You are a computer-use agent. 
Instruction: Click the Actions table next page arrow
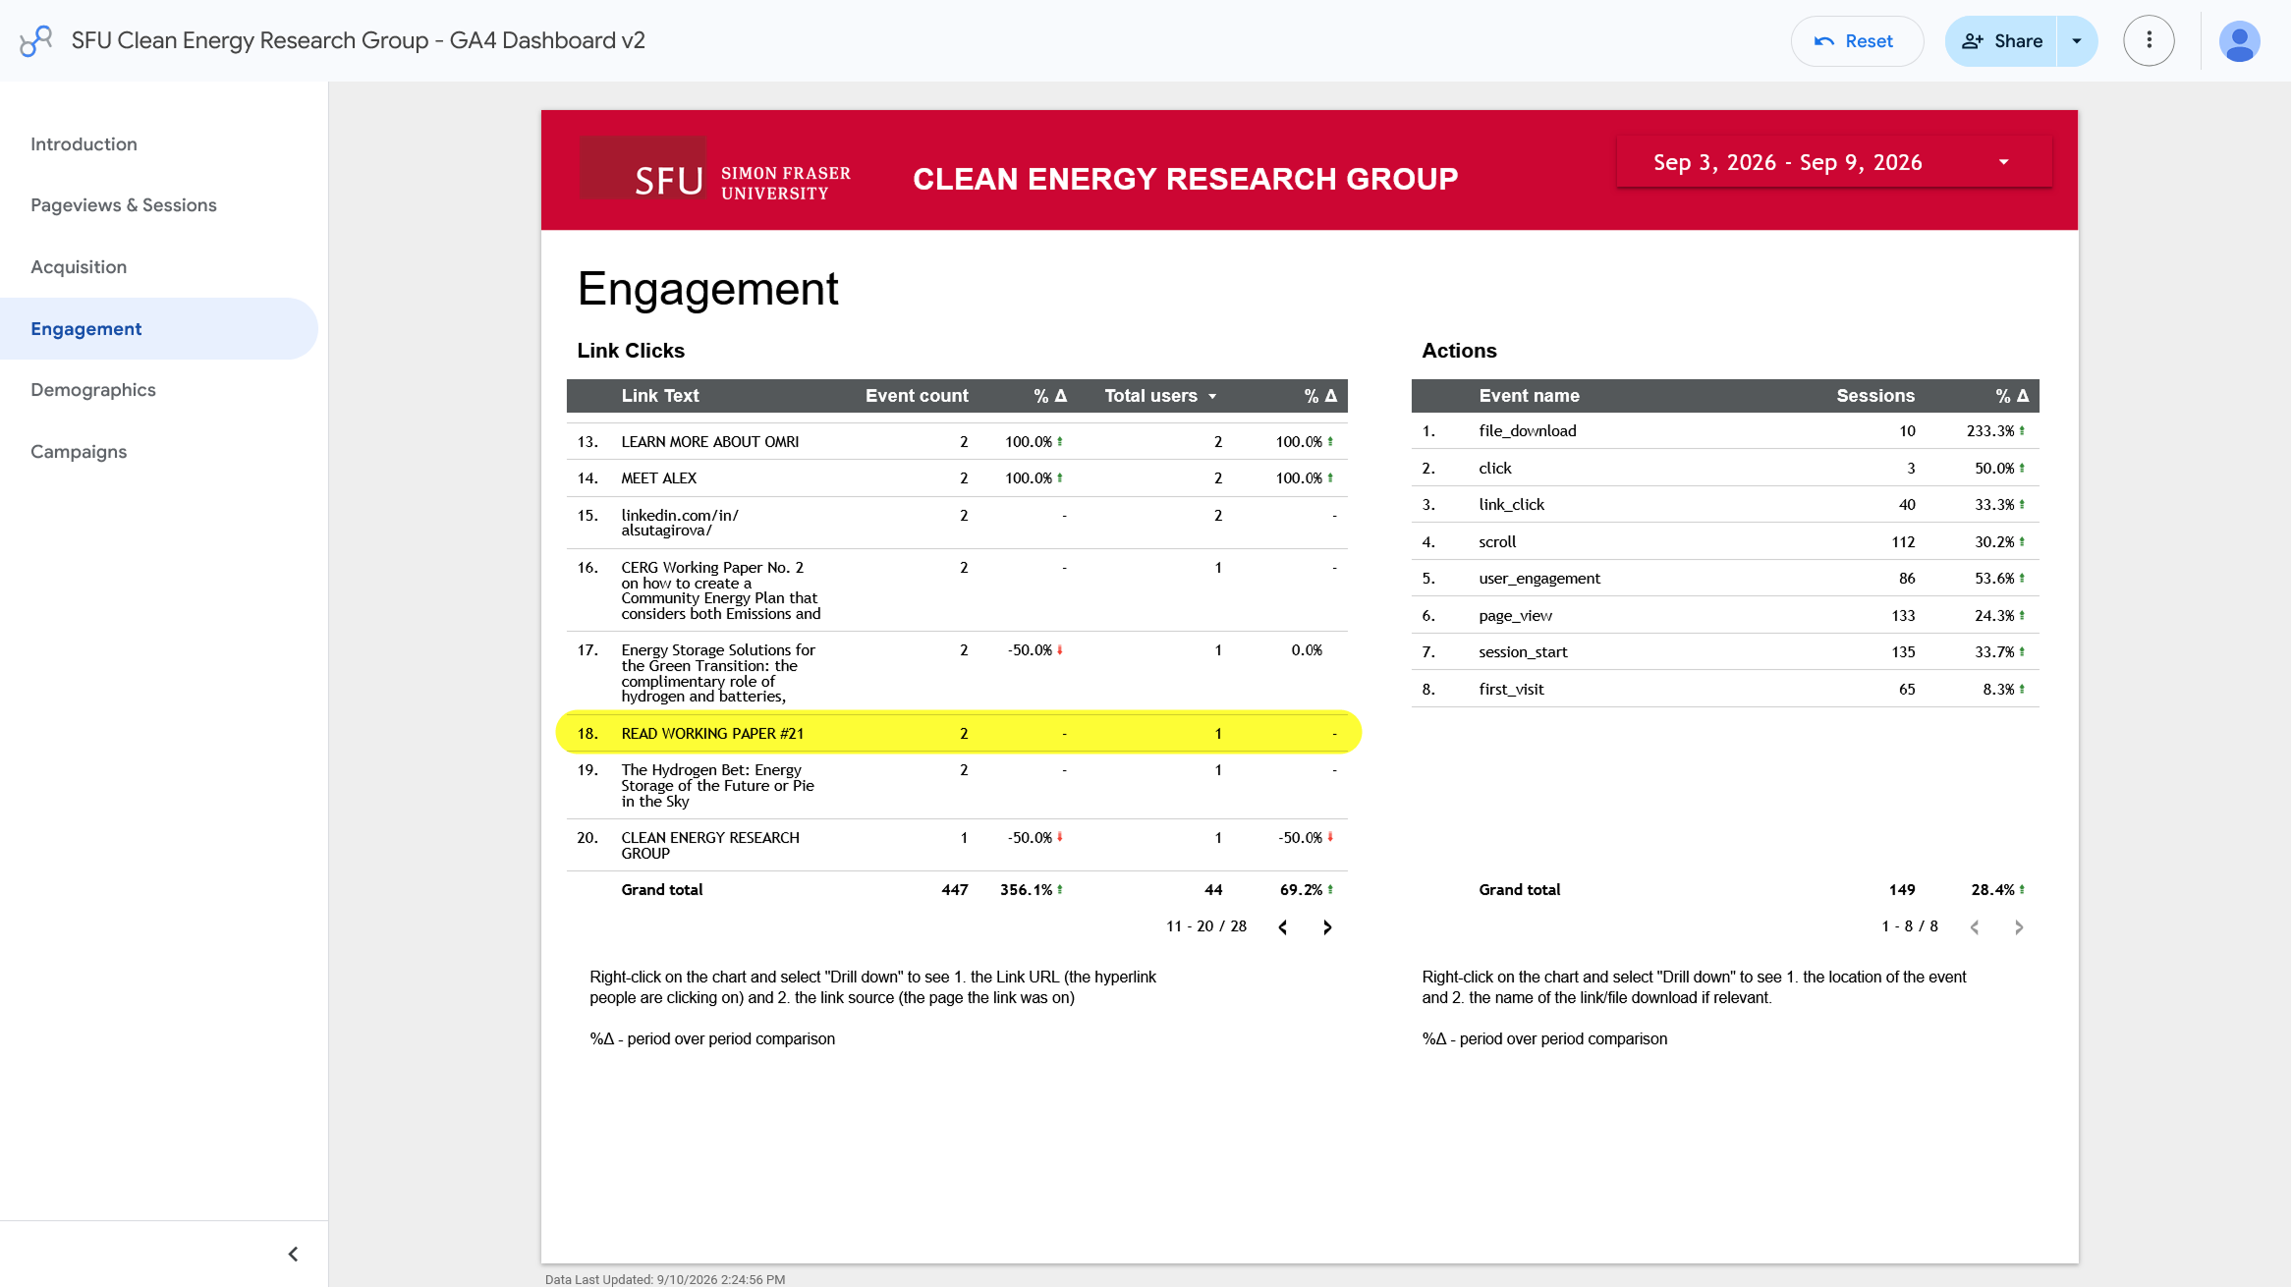coord(2019,926)
